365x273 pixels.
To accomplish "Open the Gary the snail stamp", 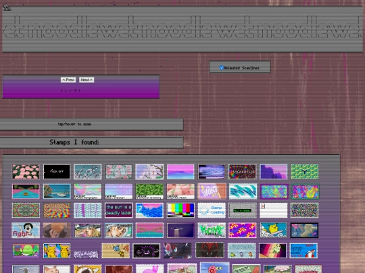I will (x=214, y=268).
